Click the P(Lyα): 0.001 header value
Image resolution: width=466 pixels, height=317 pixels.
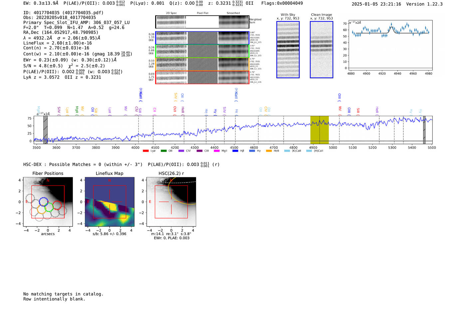pos(147,3)
